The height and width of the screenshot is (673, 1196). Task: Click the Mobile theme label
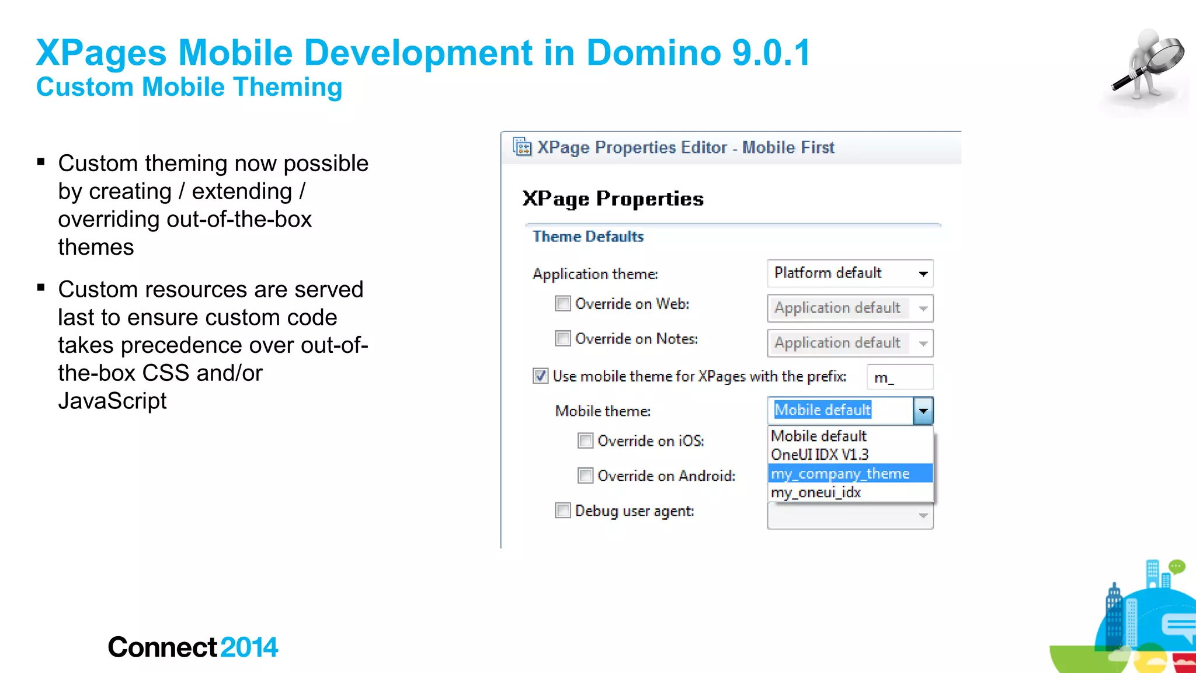tap(603, 411)
